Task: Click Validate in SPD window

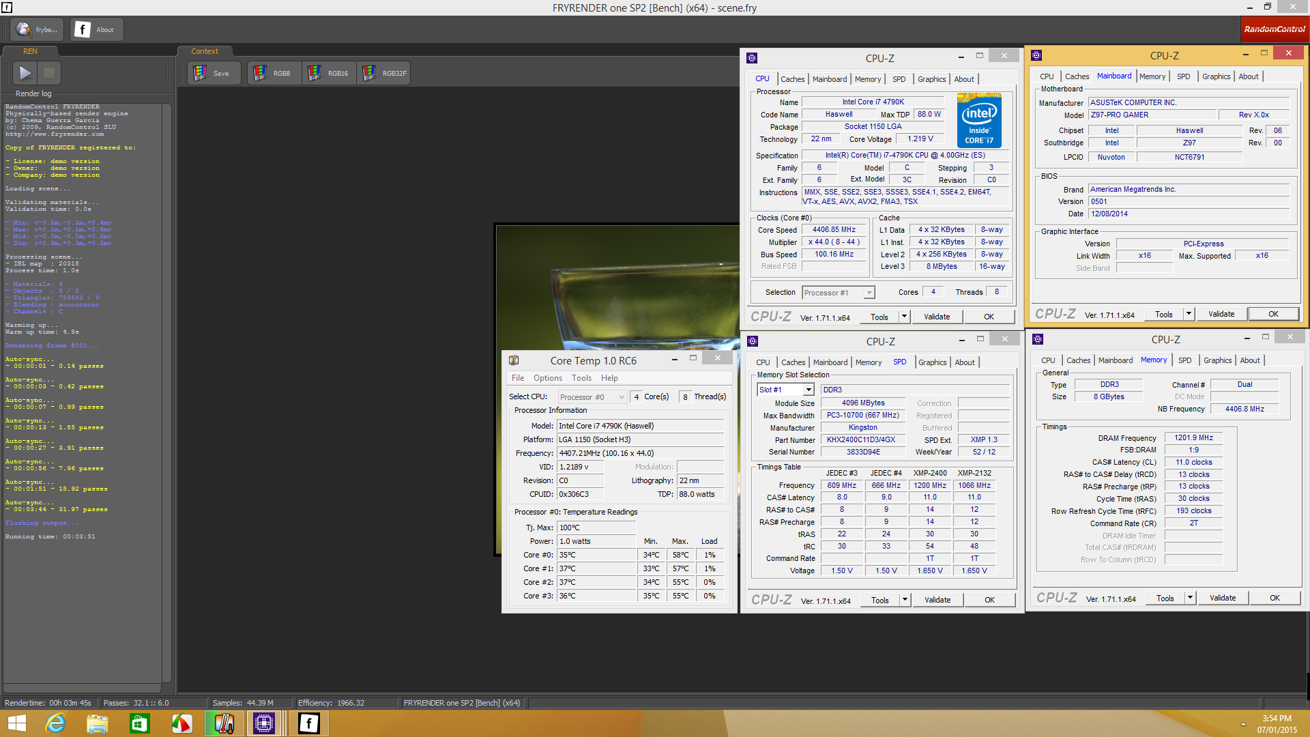Action: pos(937,600)
